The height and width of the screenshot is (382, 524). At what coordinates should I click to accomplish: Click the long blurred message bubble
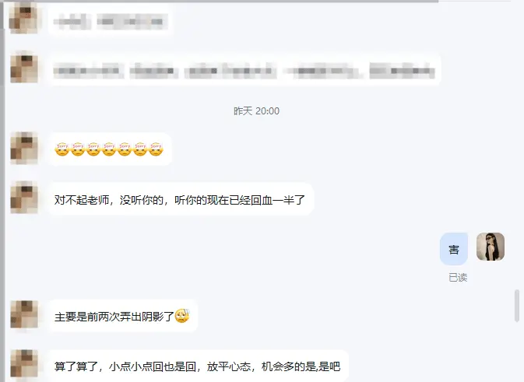click(x=244, y=69)
